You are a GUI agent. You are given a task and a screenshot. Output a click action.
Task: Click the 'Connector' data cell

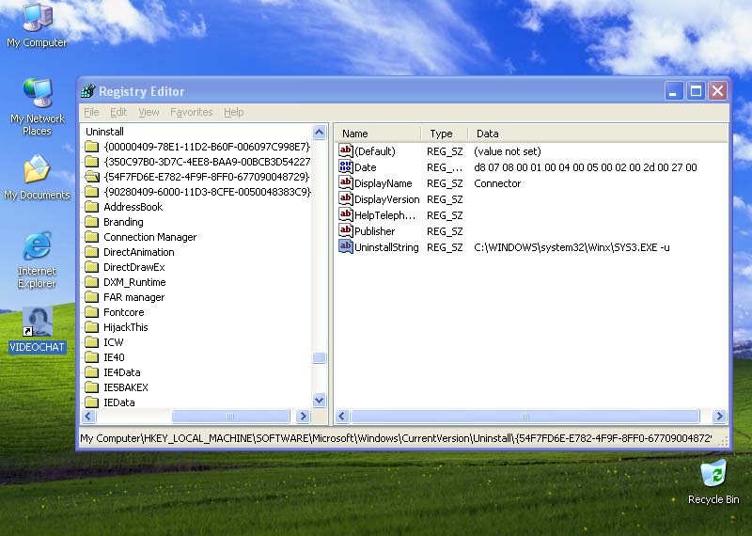coord(497,183)
